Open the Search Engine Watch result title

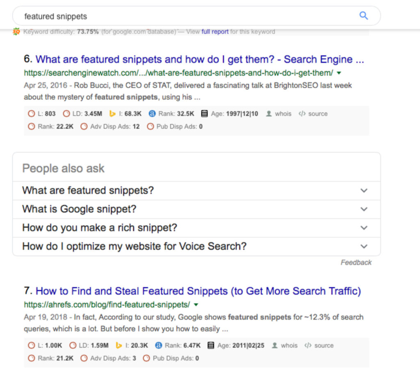point(200,59)
